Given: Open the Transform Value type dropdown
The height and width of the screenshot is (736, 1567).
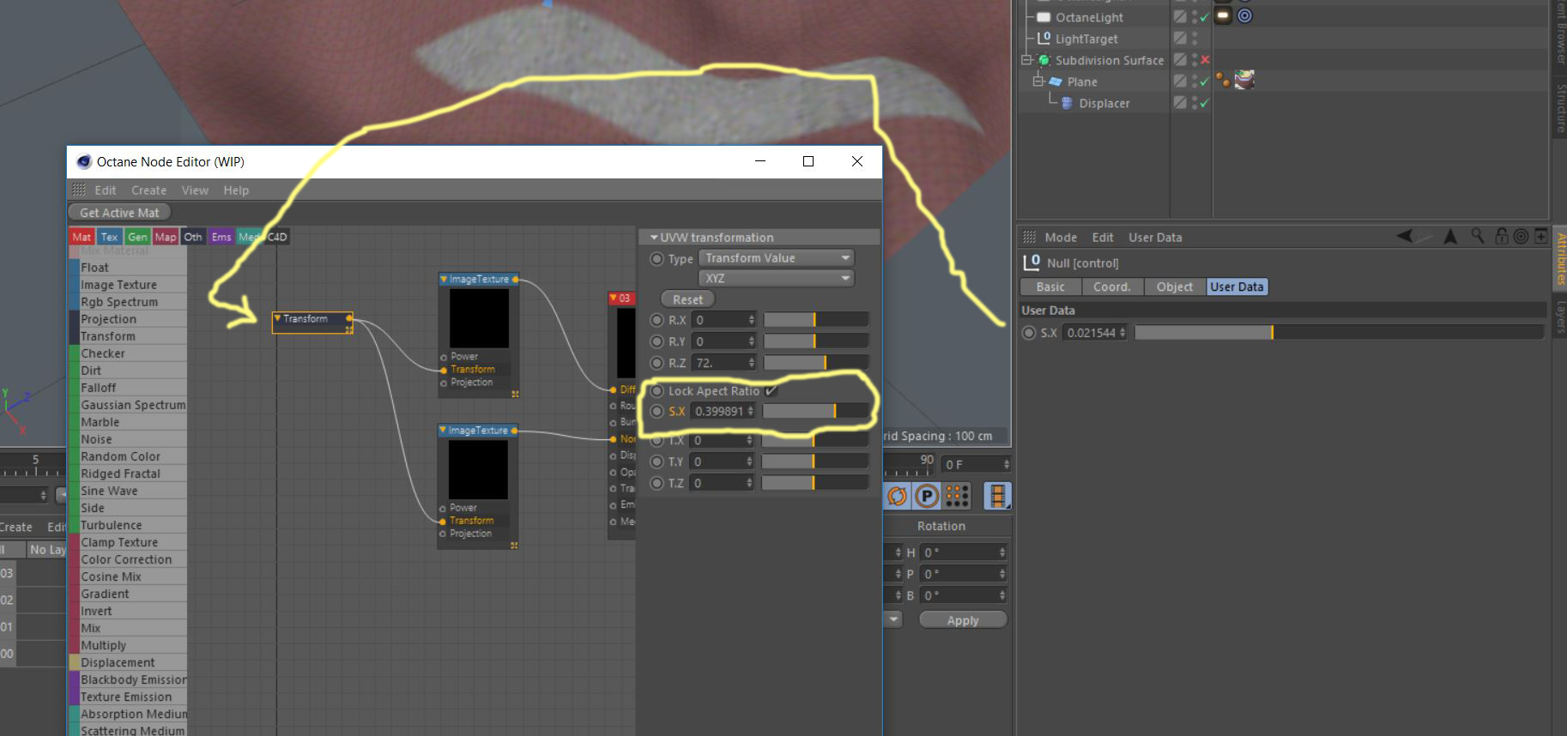Looking at the screenshot, I should coord(777,257).
